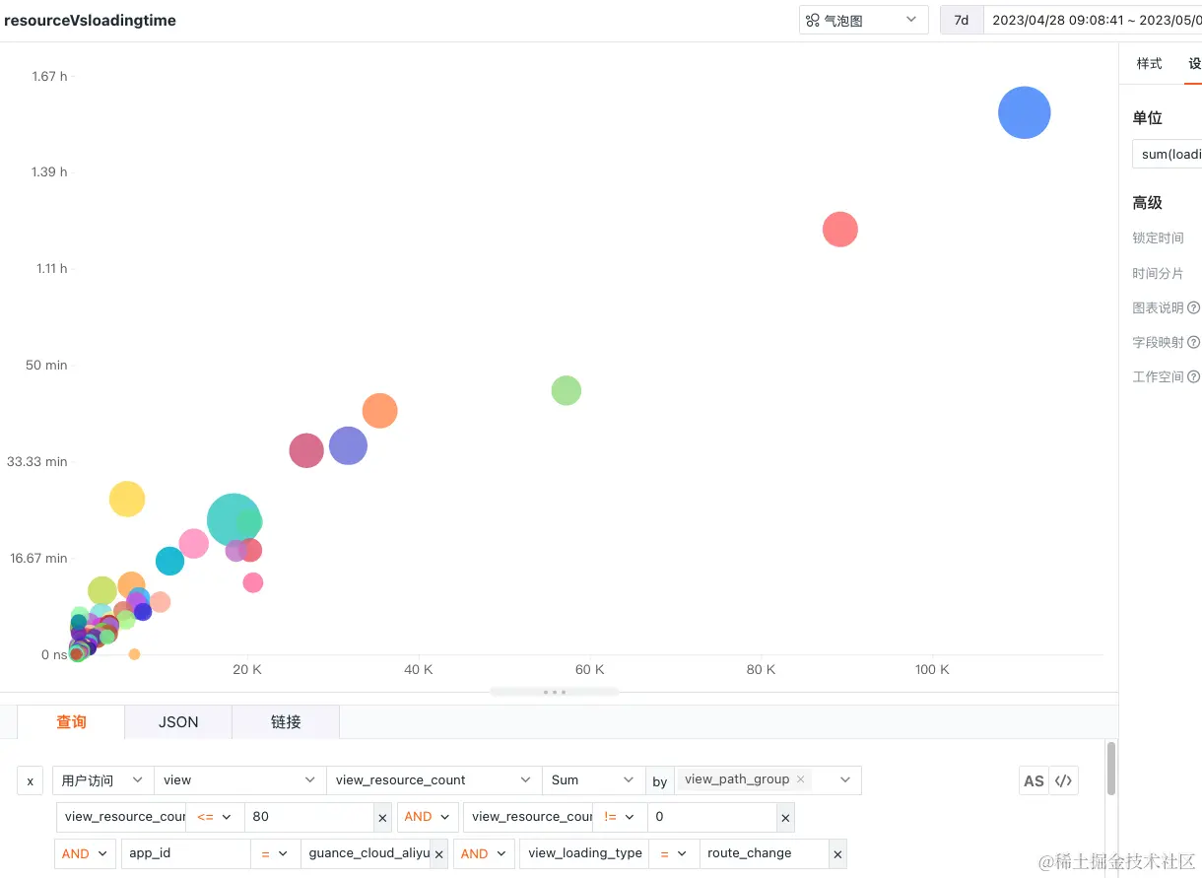Click the AS alias button
1202x878 pixels.
[x=1034, y=780]
